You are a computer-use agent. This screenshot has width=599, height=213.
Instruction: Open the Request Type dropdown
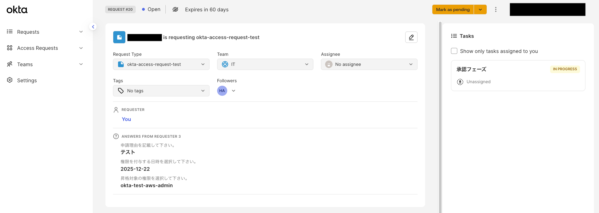[x=161, y=64]
